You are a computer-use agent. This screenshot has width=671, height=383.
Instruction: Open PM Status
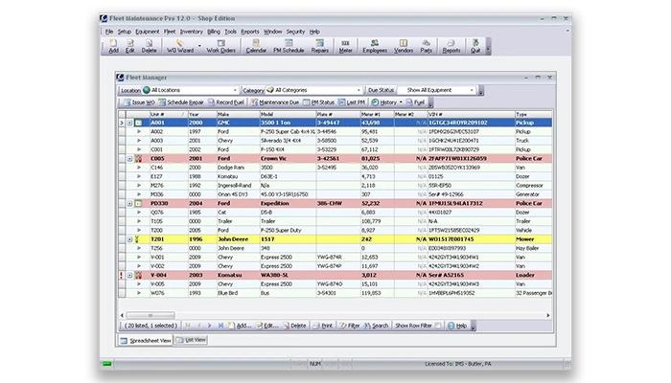[319, 102]
